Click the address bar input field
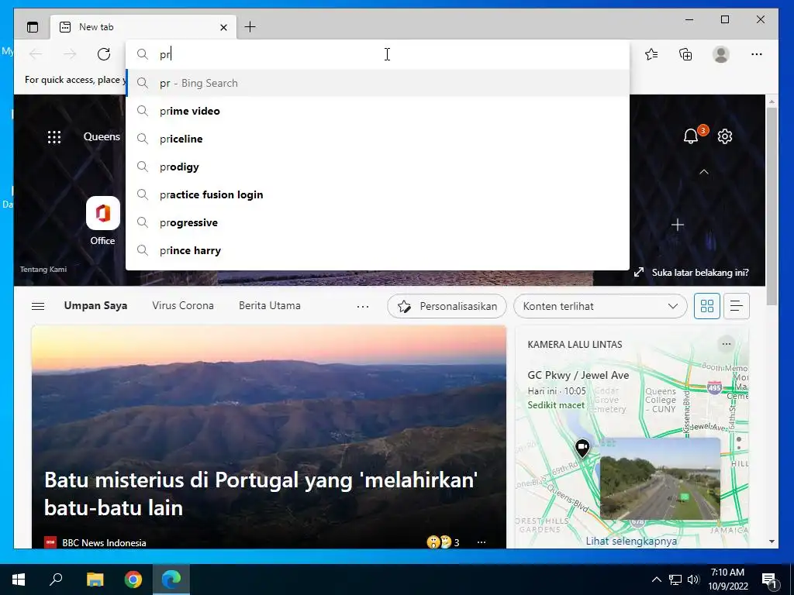The width and height of the screenshot is (794, 595). (378, 54)
